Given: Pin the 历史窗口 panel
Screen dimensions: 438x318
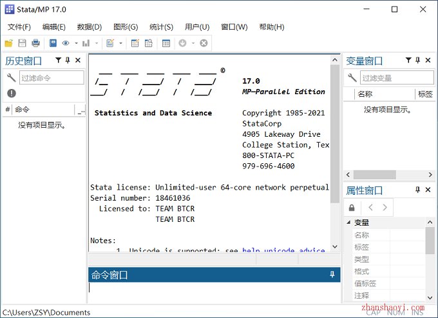Looking at the screenshot, I should point(68,60).
